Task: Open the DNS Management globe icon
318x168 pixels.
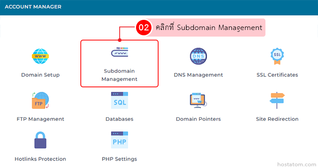Action: pos(198,56)
